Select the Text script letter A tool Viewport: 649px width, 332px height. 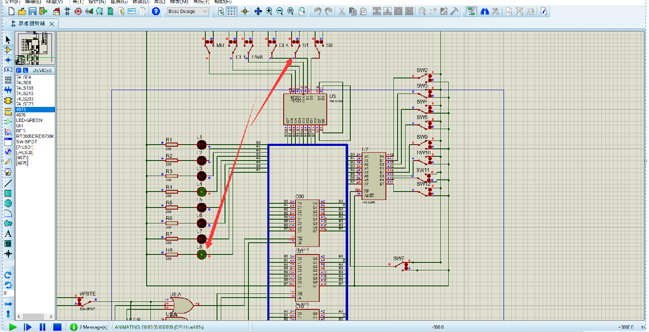coord(8,233)
